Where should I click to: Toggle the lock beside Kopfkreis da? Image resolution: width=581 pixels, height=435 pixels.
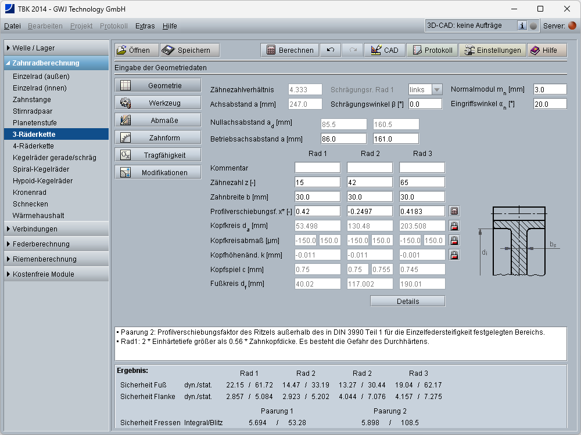click(x=454, y=226)
